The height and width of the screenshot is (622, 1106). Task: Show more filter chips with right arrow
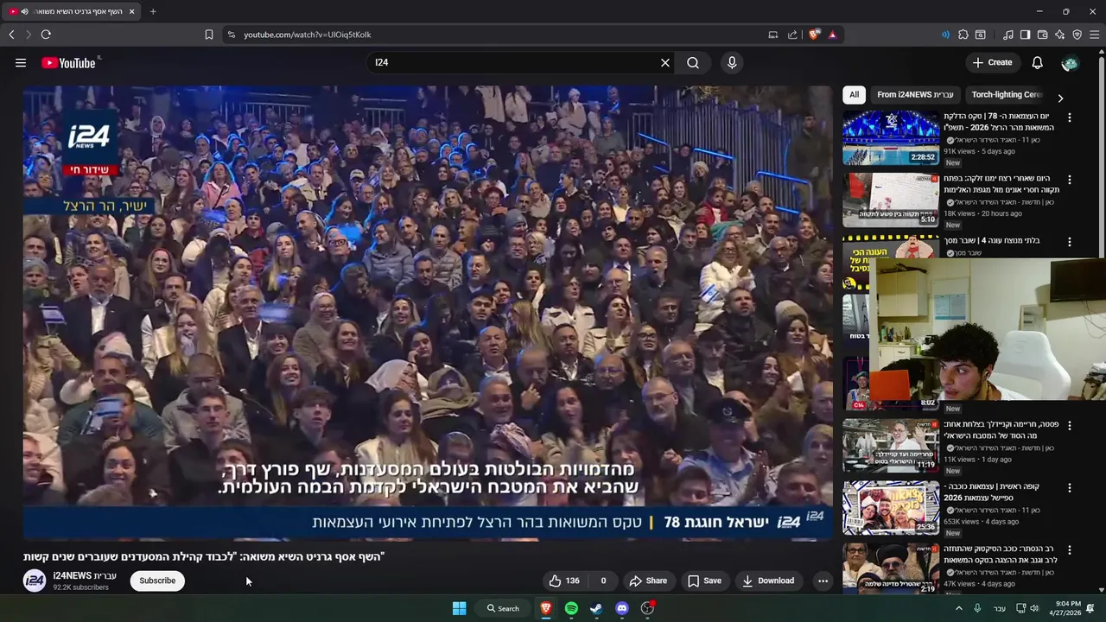[1060, 98]
